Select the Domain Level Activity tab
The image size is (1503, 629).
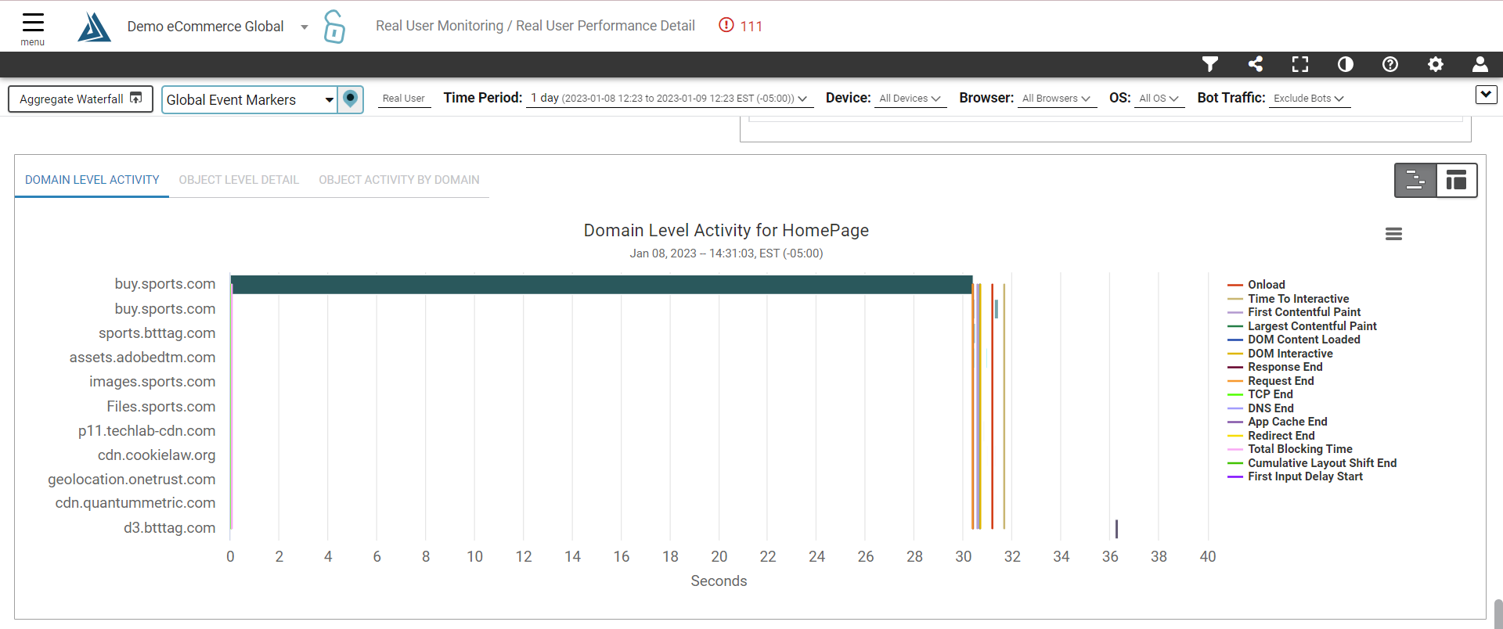point(92,180)
